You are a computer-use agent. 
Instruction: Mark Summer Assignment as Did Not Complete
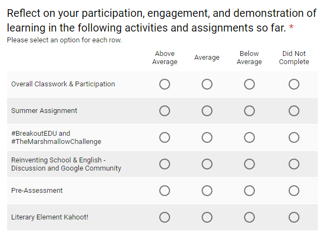point(294,111)
